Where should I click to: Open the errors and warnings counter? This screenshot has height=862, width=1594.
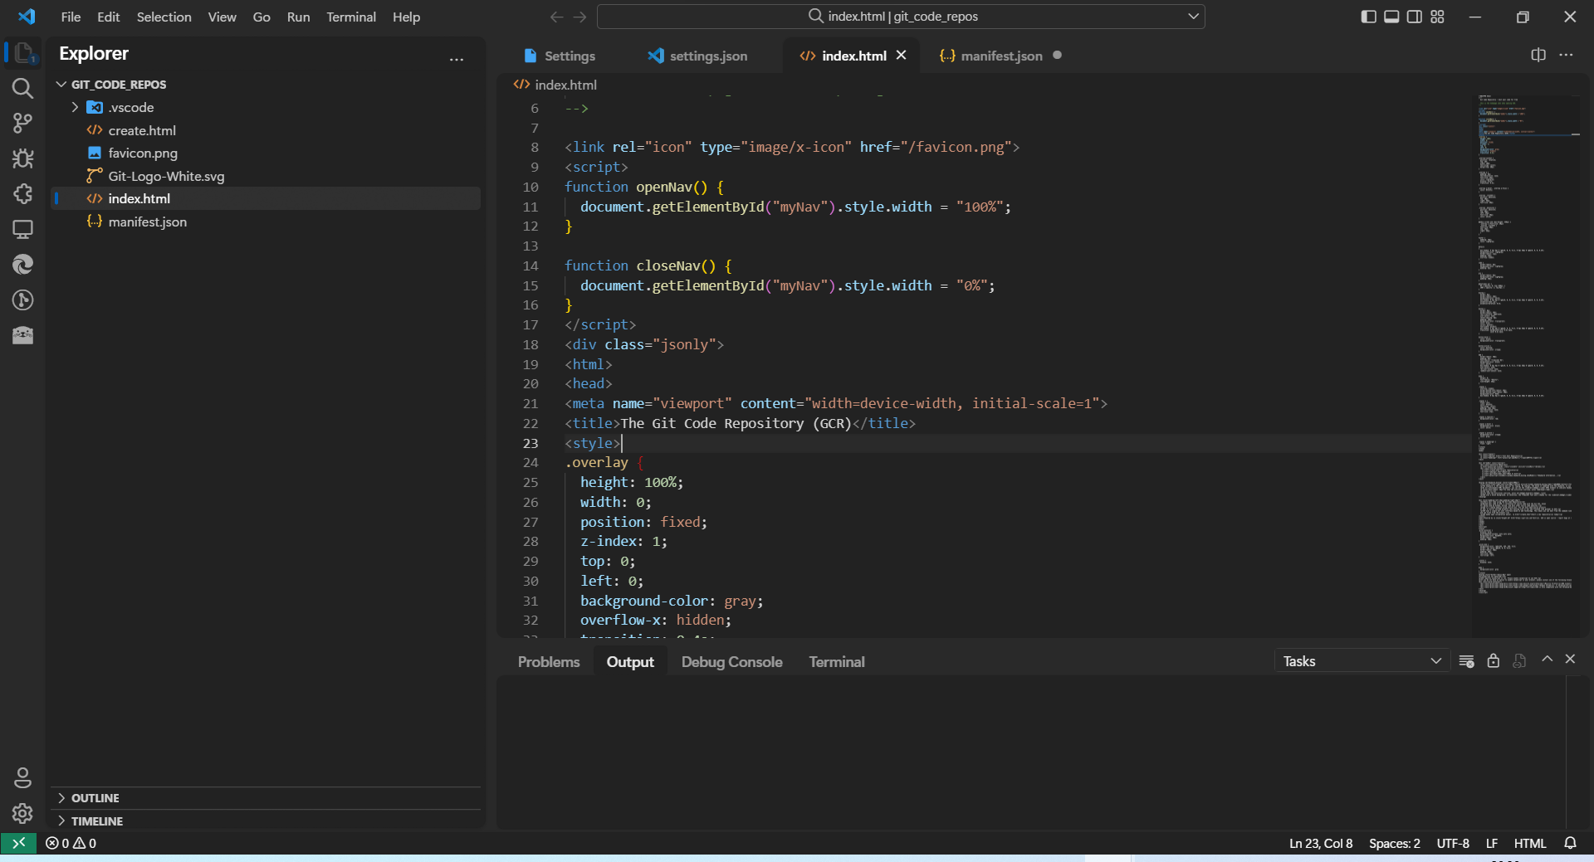tap(71, 843)
